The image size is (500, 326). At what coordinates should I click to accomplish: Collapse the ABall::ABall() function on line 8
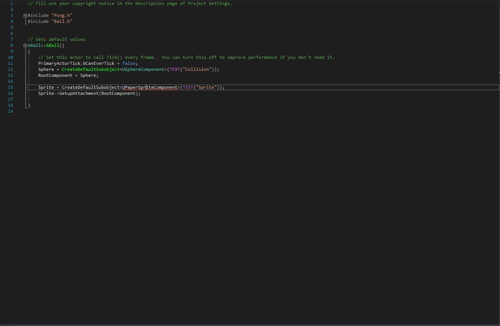pos(25,45)
